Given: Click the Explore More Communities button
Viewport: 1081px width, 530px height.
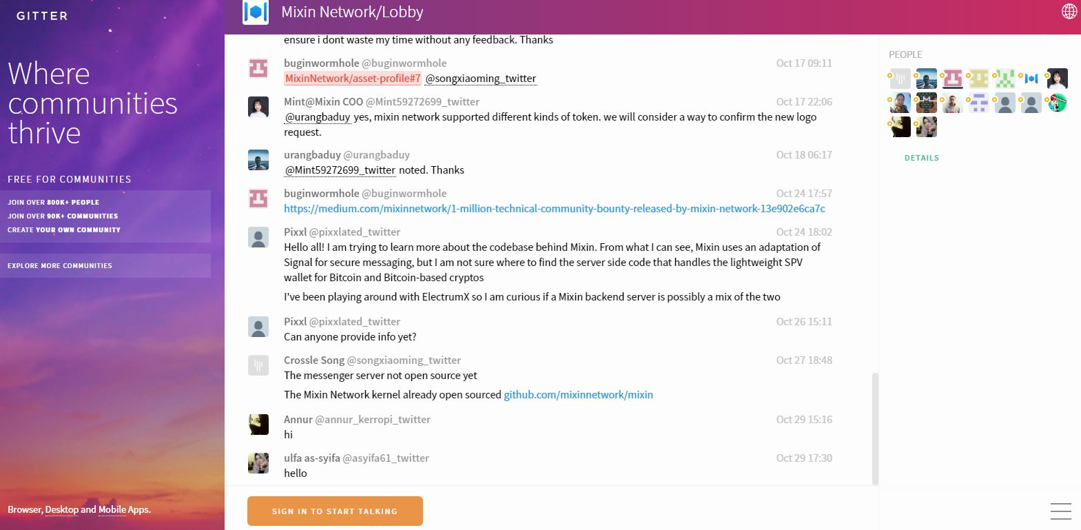Looking at the screenshot, I should click(105, 265).
